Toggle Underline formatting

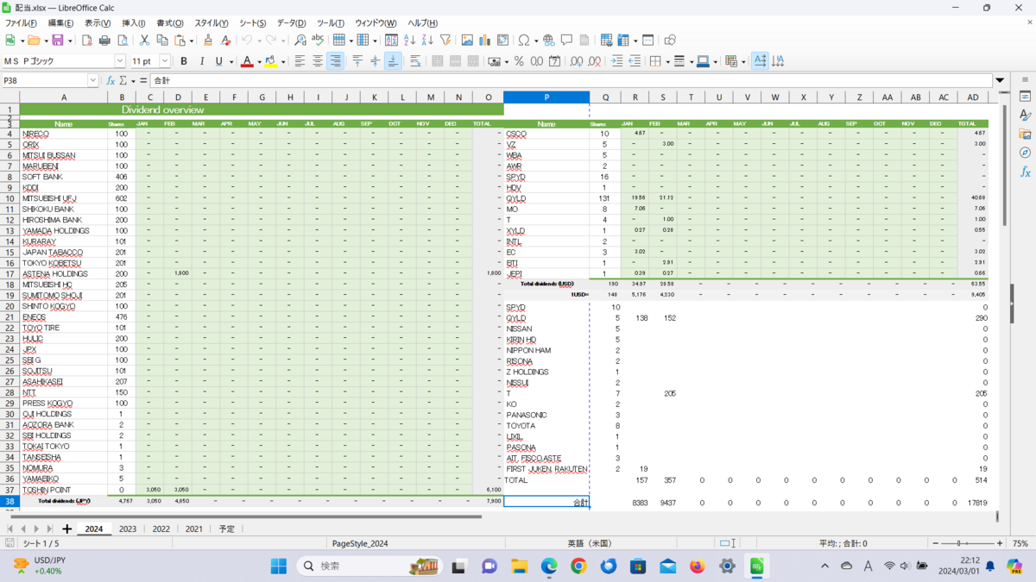coord(219,61)
